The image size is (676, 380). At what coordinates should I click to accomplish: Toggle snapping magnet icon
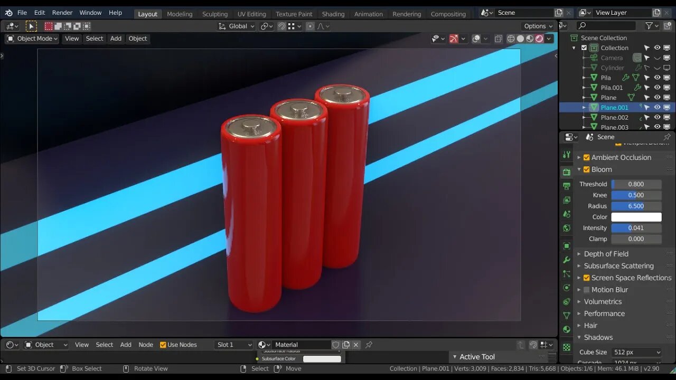coord(281,26)
